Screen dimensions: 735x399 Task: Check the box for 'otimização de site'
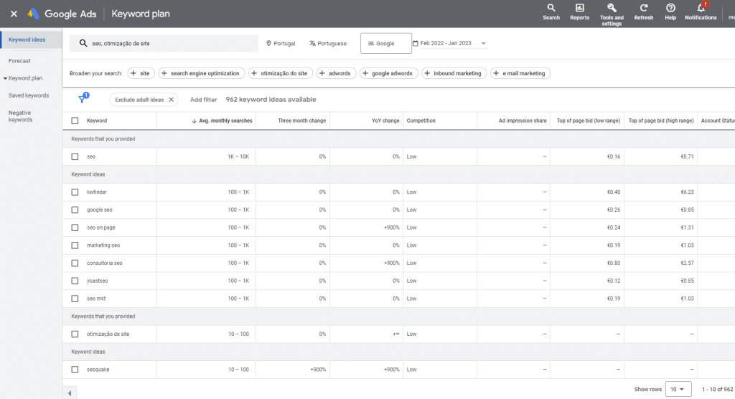pyautogui.click(x=75, y=334)
